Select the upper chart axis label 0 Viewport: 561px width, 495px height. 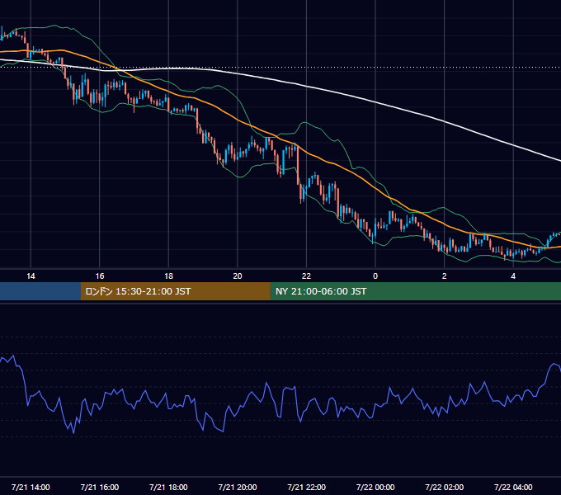[375, 276]
